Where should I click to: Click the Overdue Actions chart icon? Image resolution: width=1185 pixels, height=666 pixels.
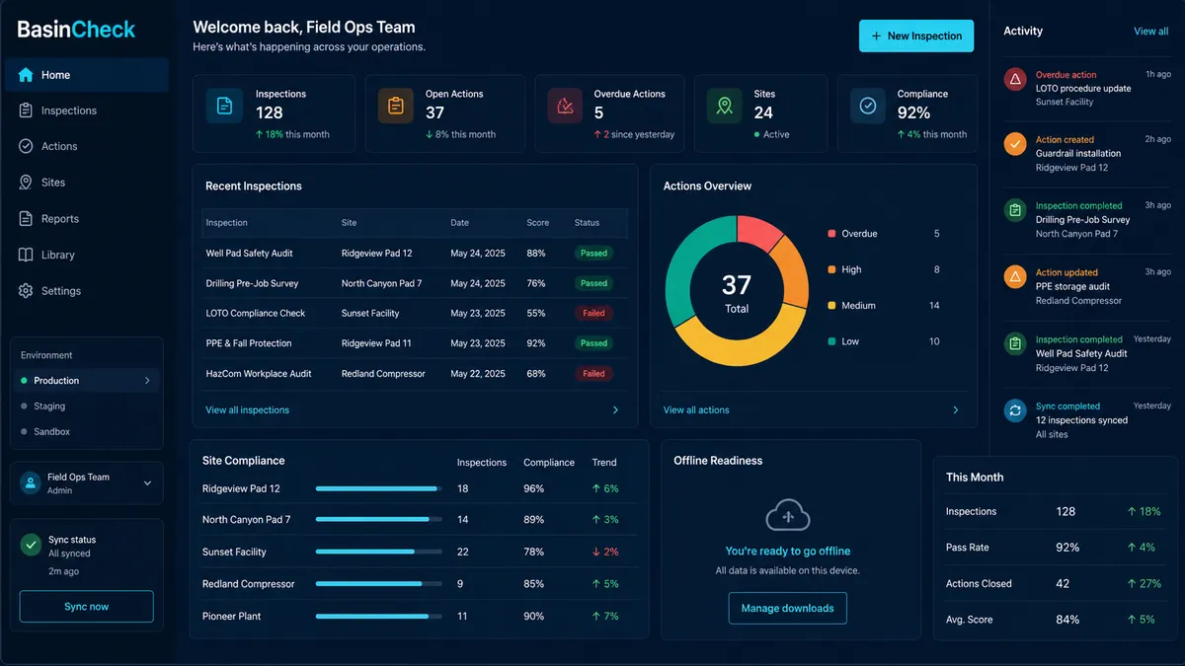566,106
